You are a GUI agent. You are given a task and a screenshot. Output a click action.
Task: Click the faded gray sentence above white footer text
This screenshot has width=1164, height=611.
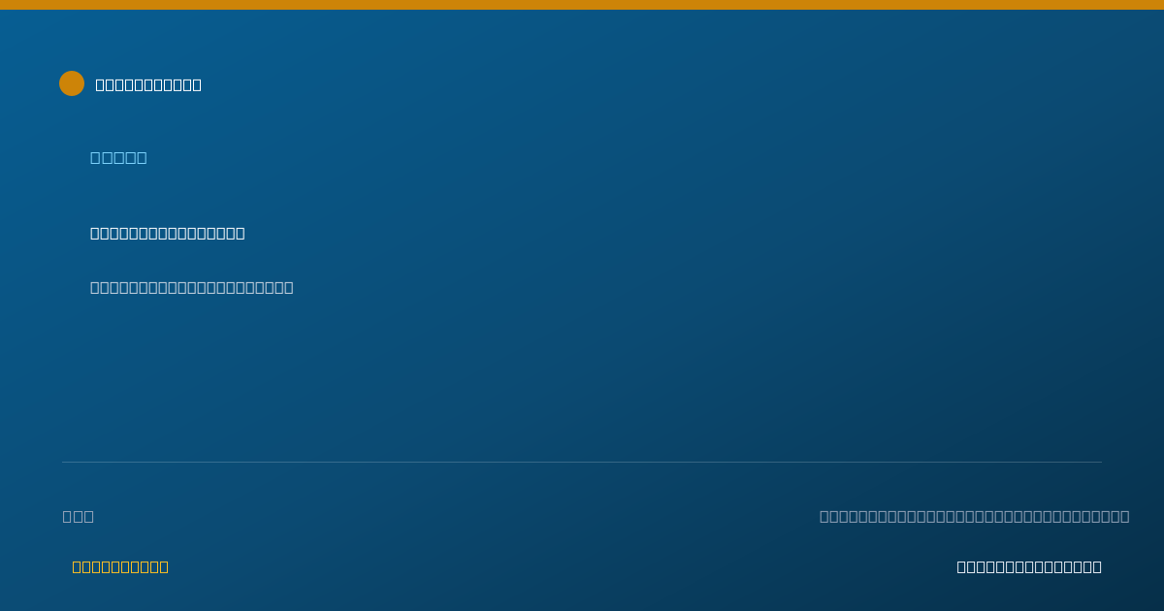pyautogui.click(x=974, y=516)
